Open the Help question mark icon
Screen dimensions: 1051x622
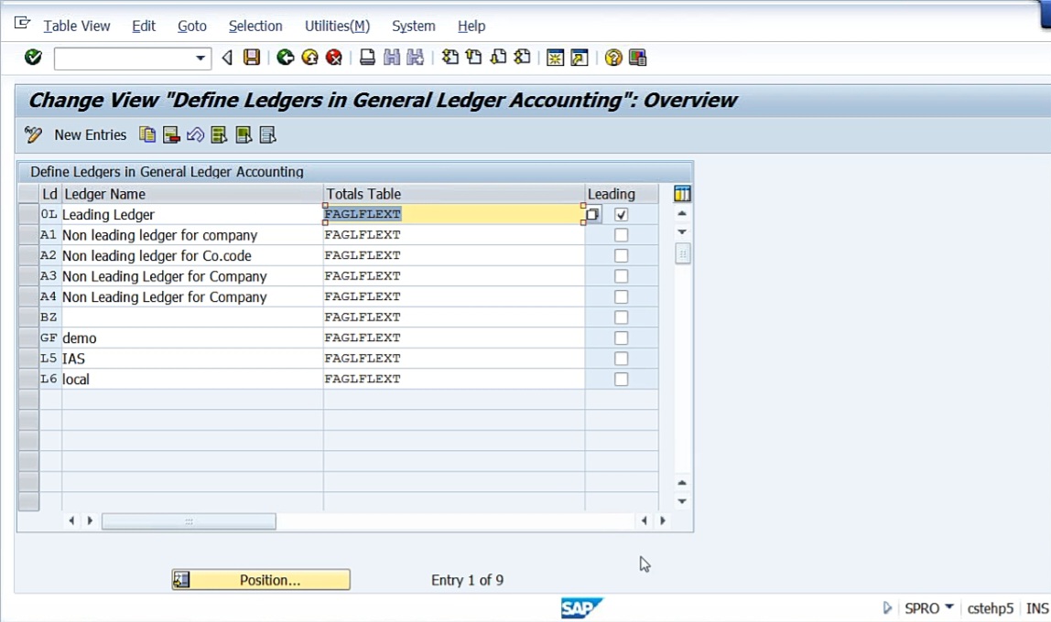tap(612, 58)
